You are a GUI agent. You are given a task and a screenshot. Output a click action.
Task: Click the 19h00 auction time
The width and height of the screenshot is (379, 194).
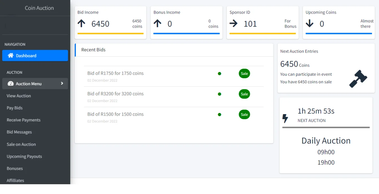tap(326, 163)
